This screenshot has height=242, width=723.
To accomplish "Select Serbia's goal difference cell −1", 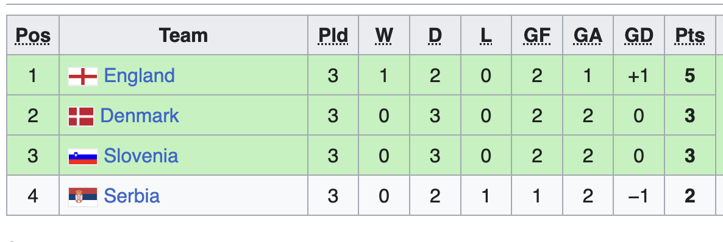I will [639, 196].
